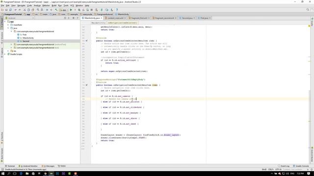The width and height of the screenshot is (314, 176).
Task: Click the SDK Manager toolbar icon
Action: click(112, 10)
